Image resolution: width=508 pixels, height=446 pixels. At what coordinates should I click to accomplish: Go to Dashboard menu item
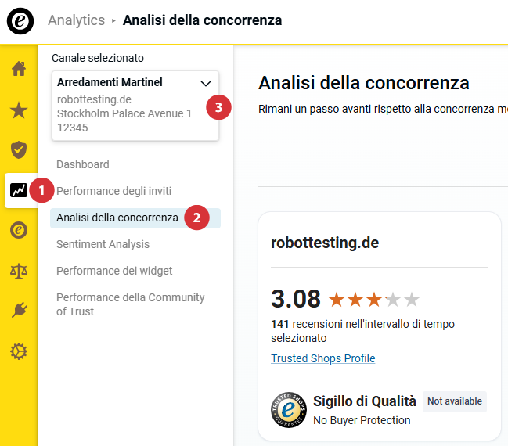pos(83,164)
